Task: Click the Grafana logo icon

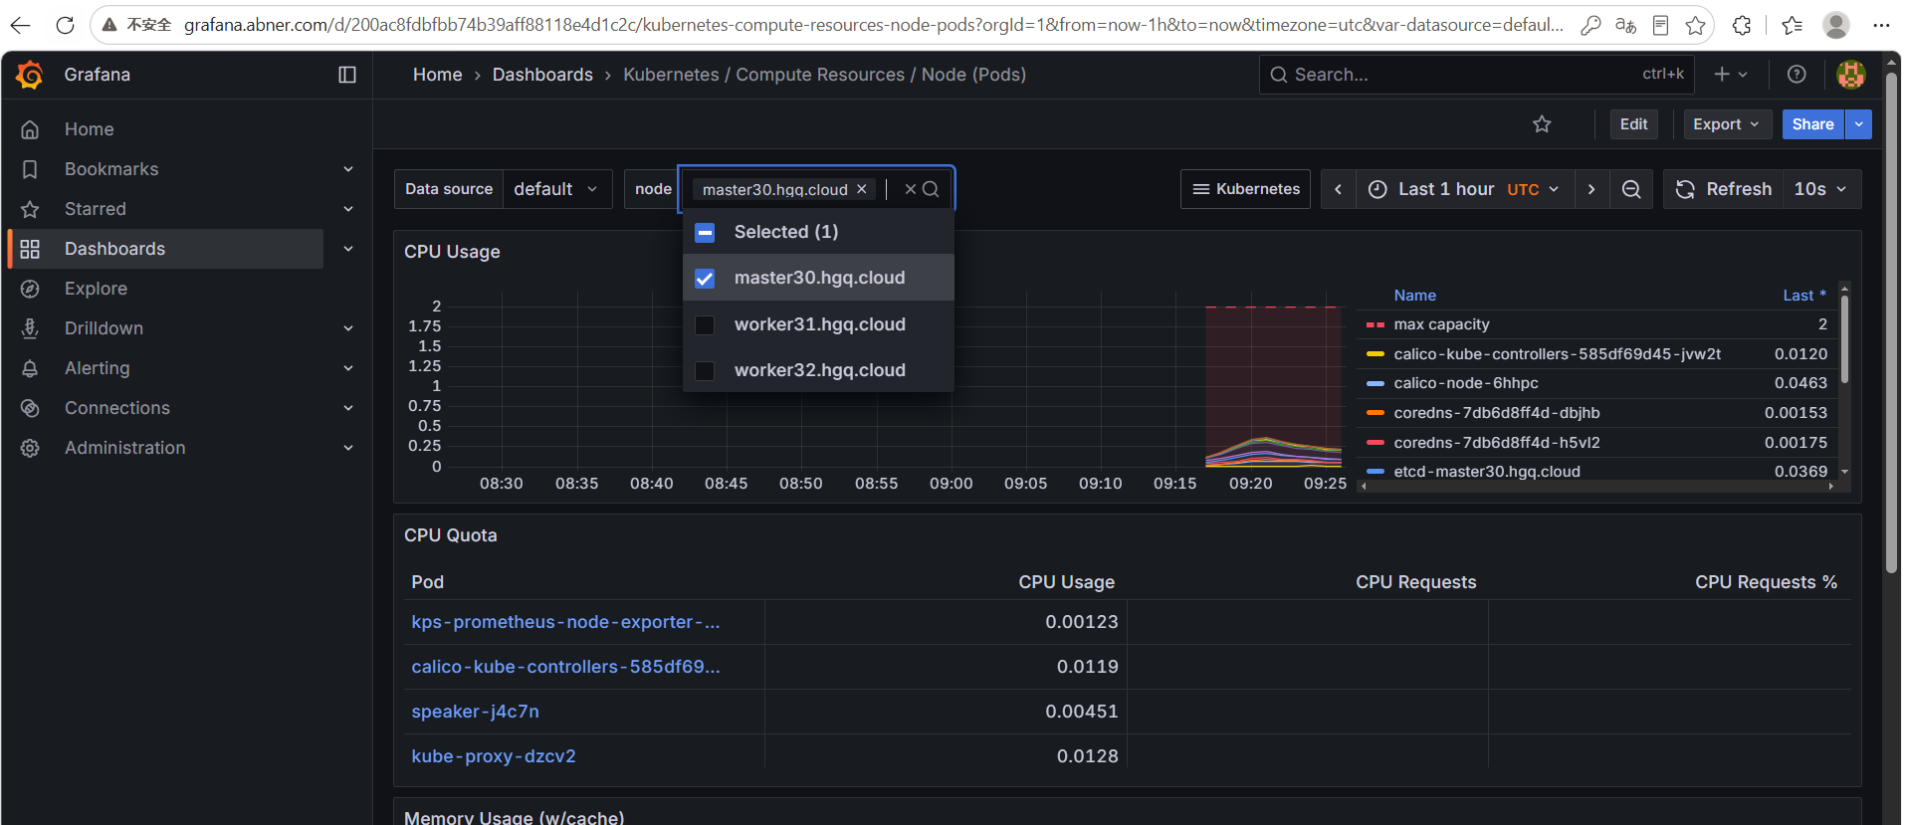Action: pos(30,75)
